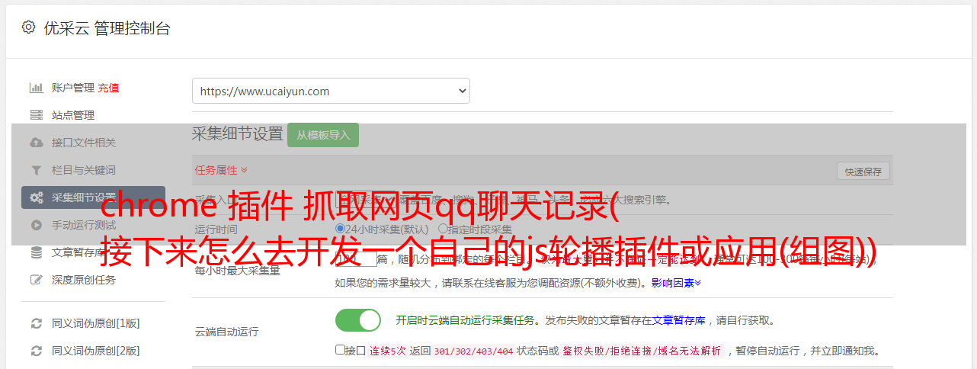Click the 快速保存 button
The height and width of the screenshot is (369, 977).
click(x=863, y=172)
